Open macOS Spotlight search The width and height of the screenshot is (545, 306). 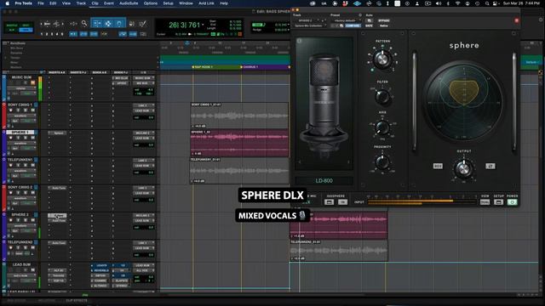point(487,3)
